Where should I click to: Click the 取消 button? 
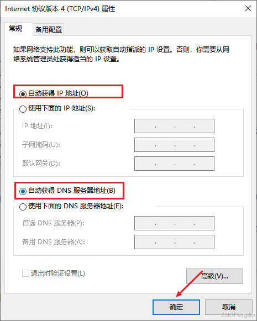click(x=229, y=307)
